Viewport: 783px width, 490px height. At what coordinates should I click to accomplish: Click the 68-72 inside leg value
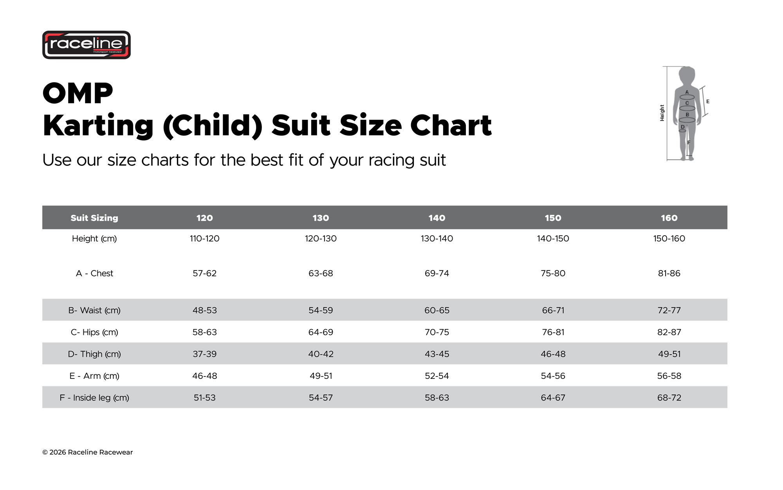pos(669,398)
